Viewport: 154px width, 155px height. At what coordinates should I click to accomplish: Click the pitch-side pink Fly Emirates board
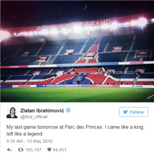[x=104, y=86]
